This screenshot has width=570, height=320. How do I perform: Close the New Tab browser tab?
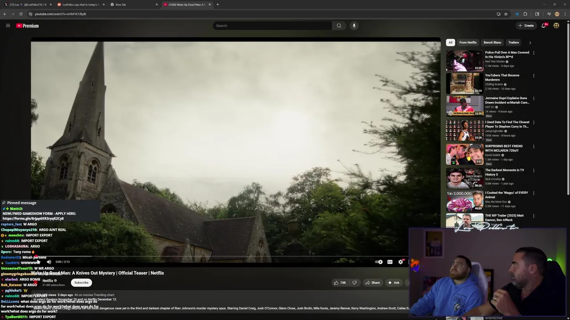coord(157,4)
